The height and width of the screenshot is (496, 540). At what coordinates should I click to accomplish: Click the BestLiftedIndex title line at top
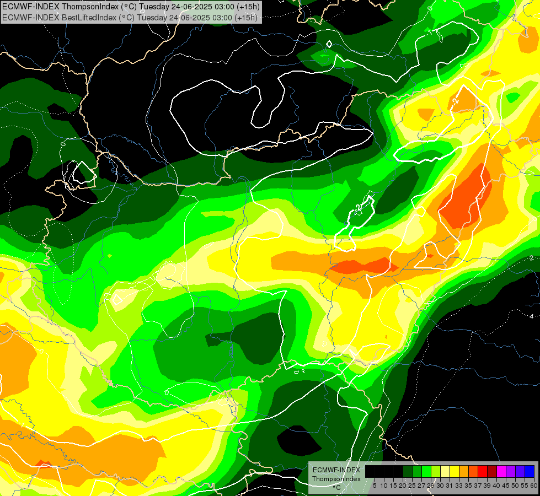(130, 17)
